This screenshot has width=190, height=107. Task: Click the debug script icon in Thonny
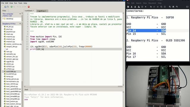coord(14,7)
